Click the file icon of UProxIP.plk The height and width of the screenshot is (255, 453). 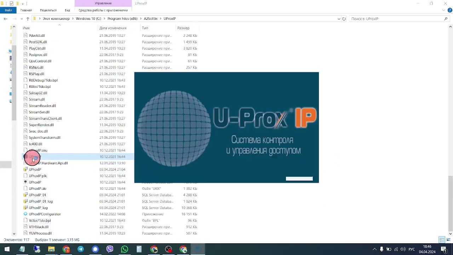pyautogui.click(x=25, y=176)
